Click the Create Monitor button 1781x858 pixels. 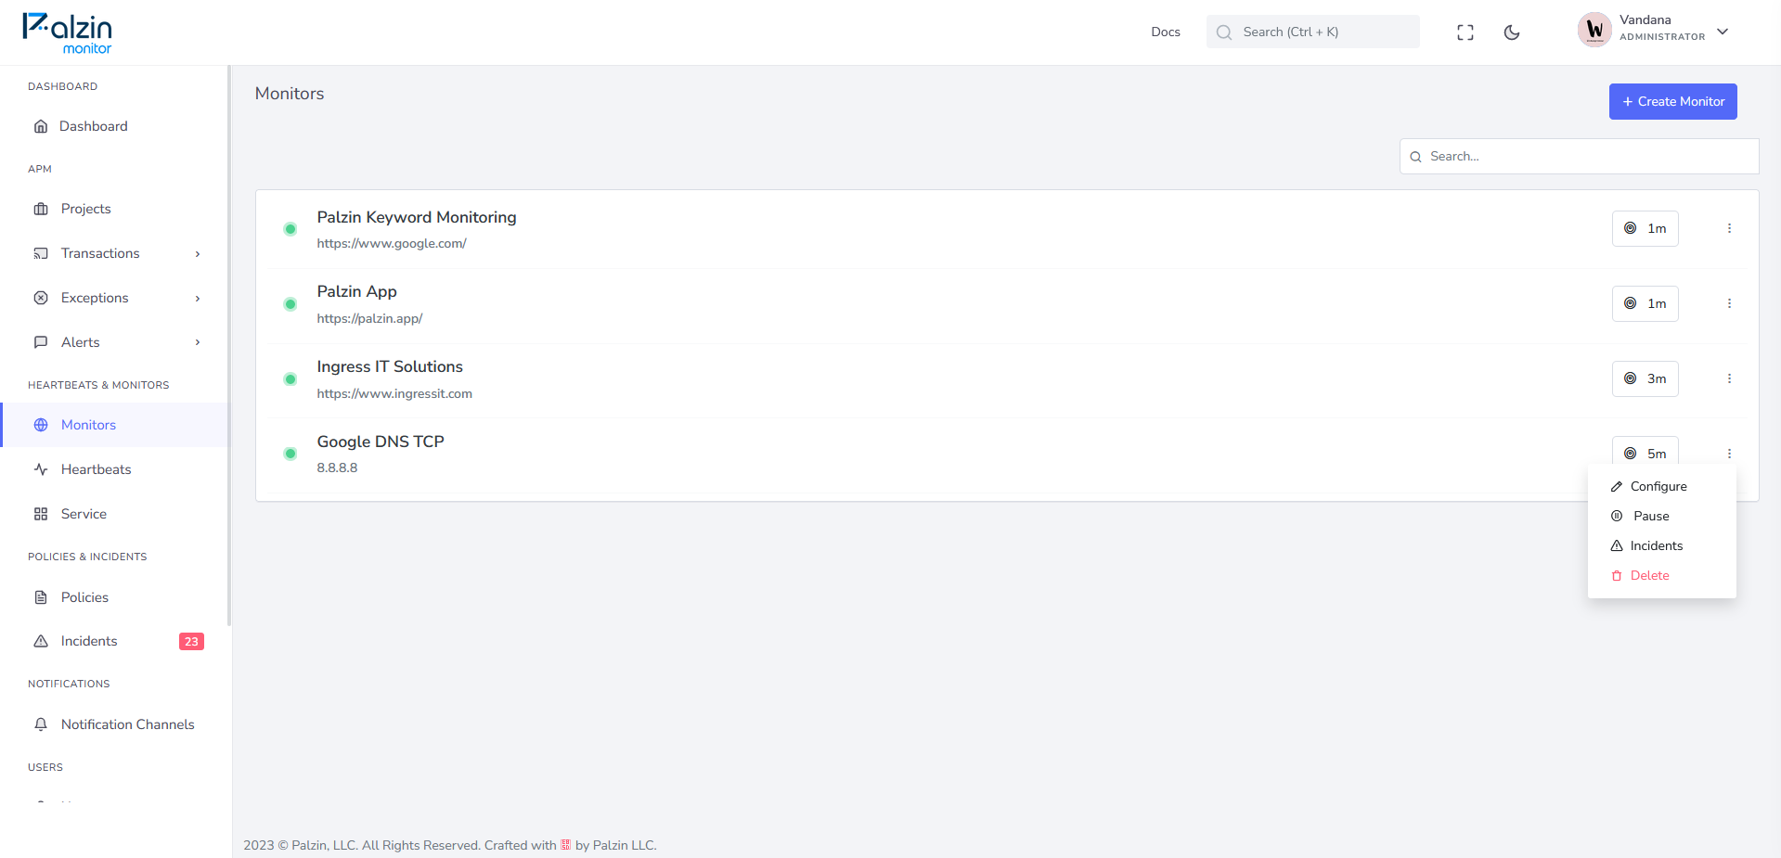[x=1672, y=101]
